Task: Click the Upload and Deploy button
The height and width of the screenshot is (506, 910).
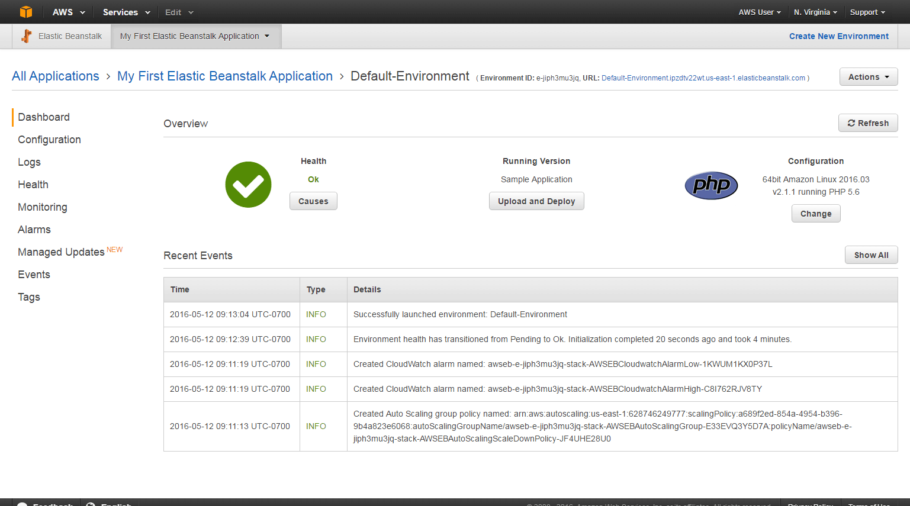Action: 536,201
